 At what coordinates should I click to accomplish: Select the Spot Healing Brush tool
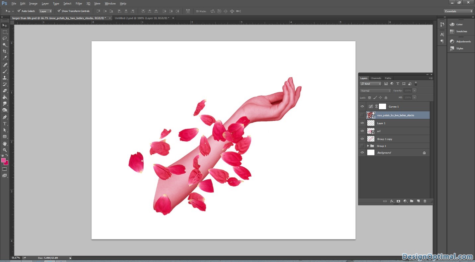pos(5,65)
